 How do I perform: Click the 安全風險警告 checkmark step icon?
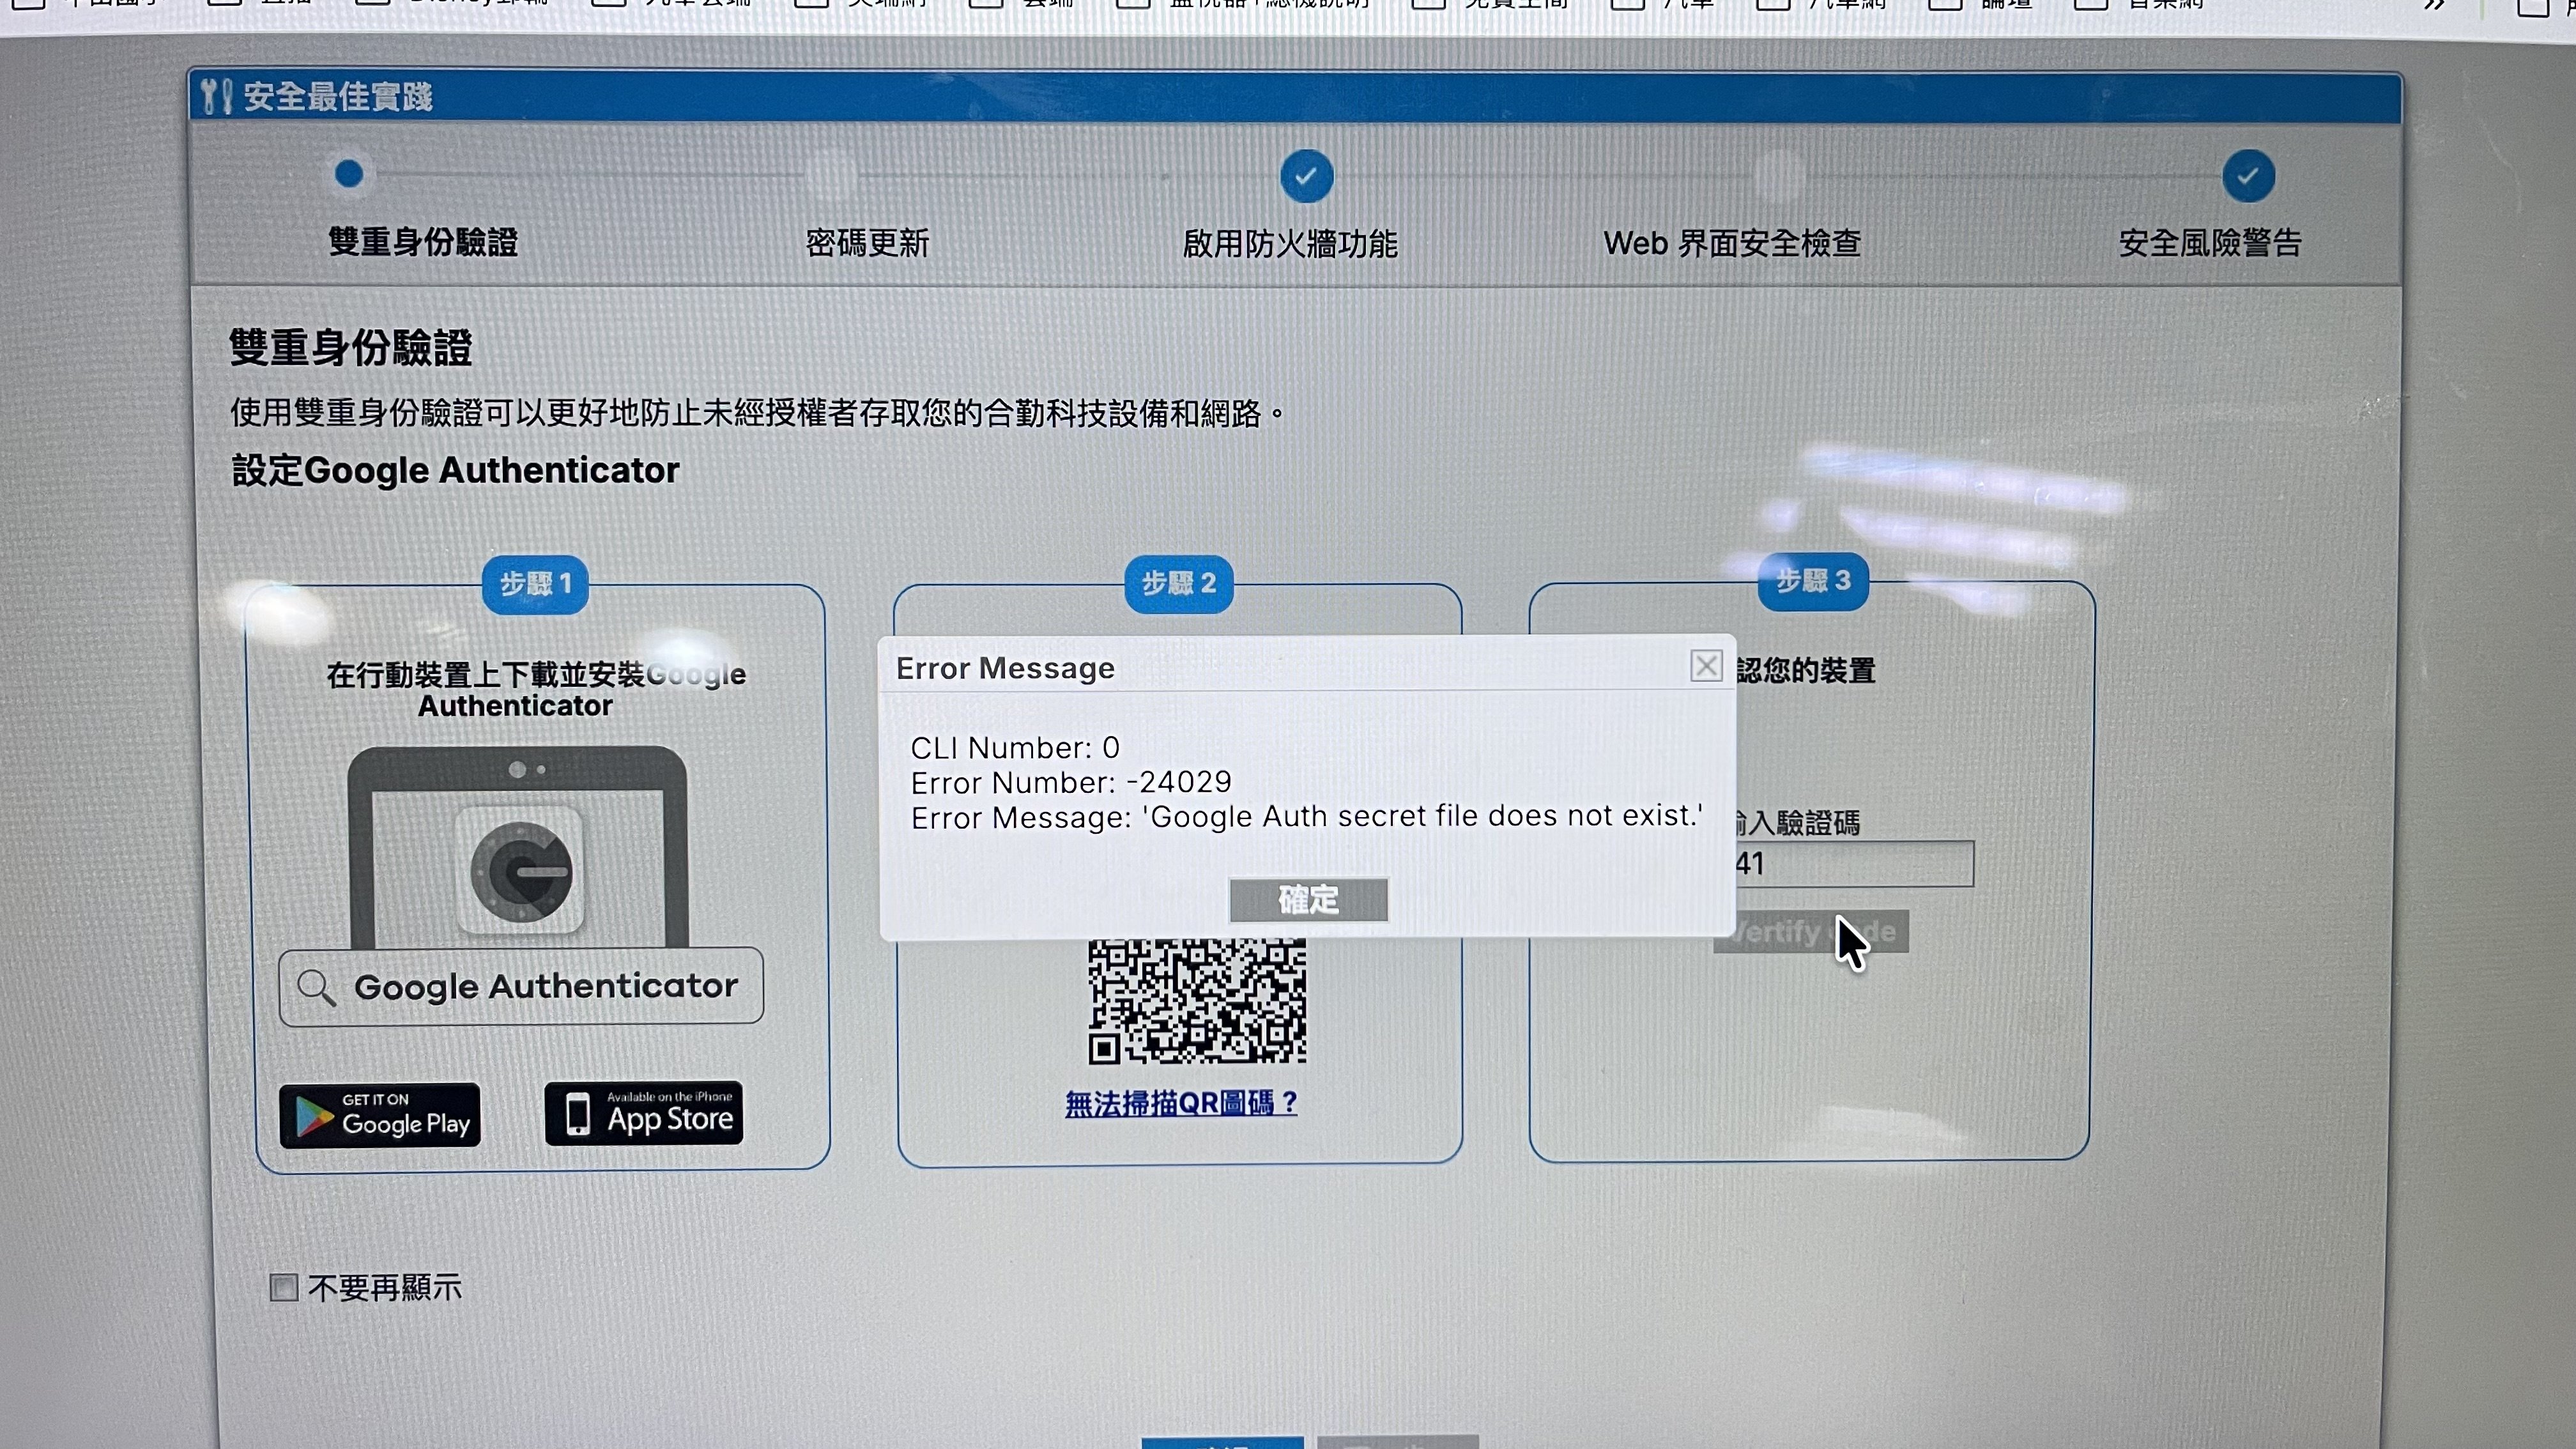2248,177
